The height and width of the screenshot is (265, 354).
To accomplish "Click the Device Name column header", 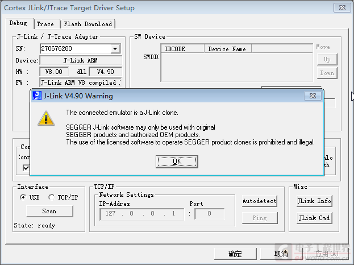I will [228, 49].
